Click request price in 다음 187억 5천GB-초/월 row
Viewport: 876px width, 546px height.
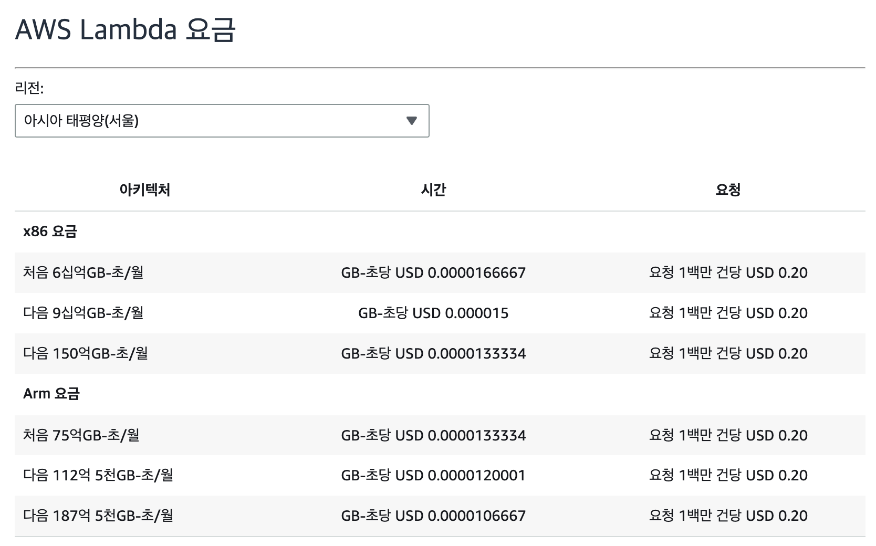728,516
